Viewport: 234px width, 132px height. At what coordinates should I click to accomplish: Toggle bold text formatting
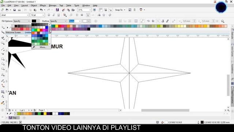(49, 15)
